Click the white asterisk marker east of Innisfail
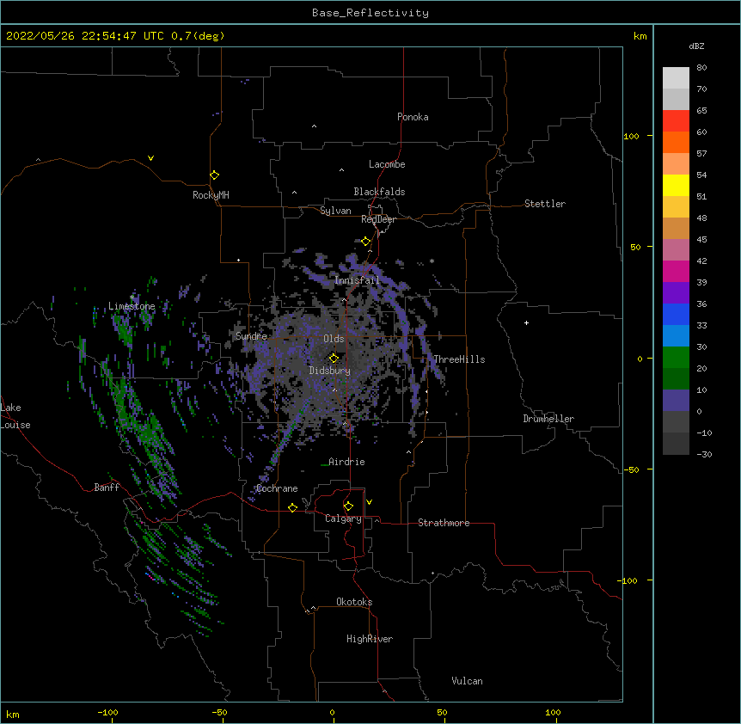 (432, 261)
